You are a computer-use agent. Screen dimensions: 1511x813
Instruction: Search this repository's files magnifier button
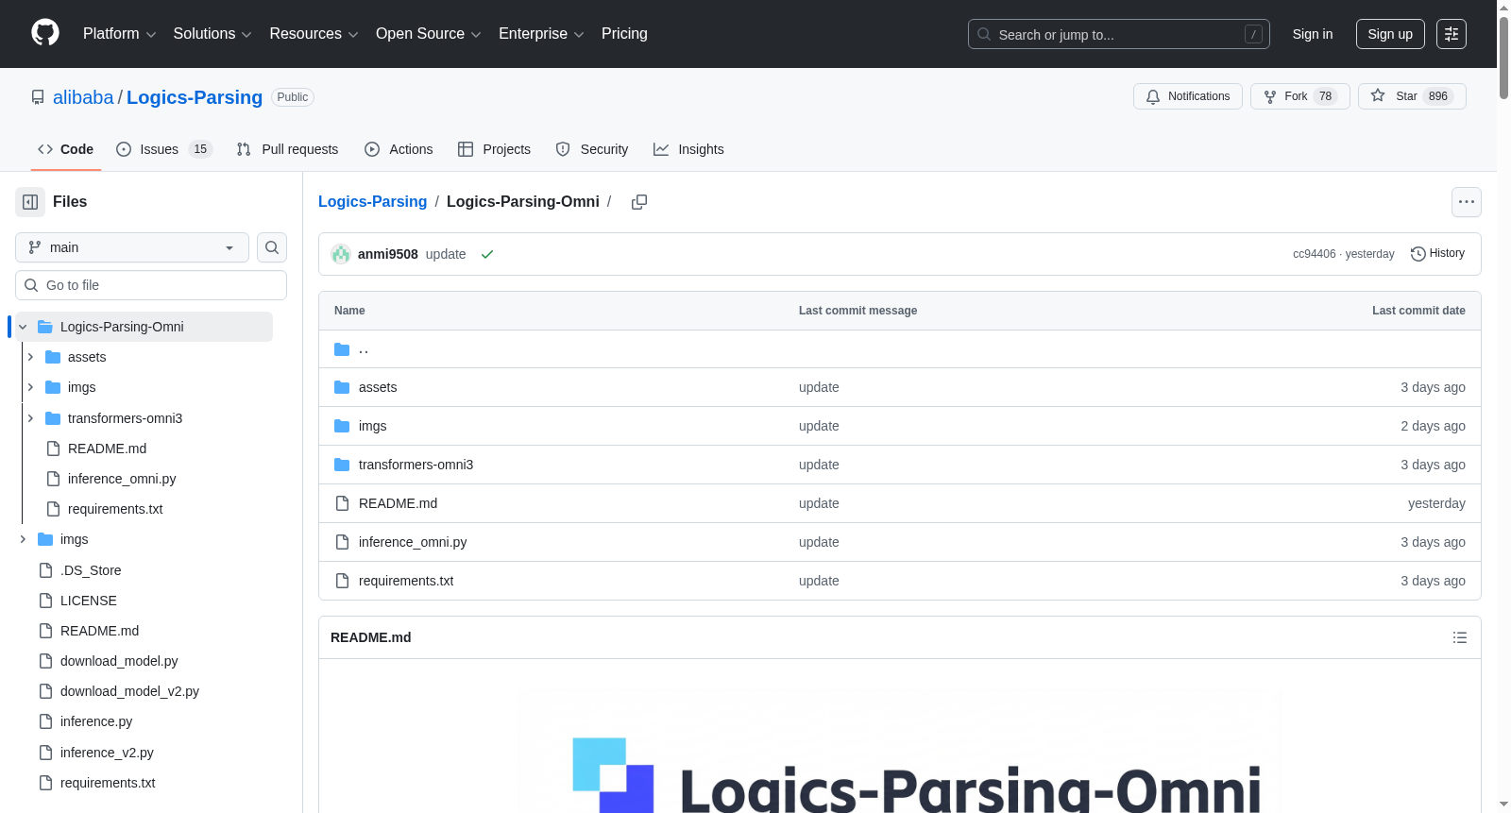[x=272, y=247]
